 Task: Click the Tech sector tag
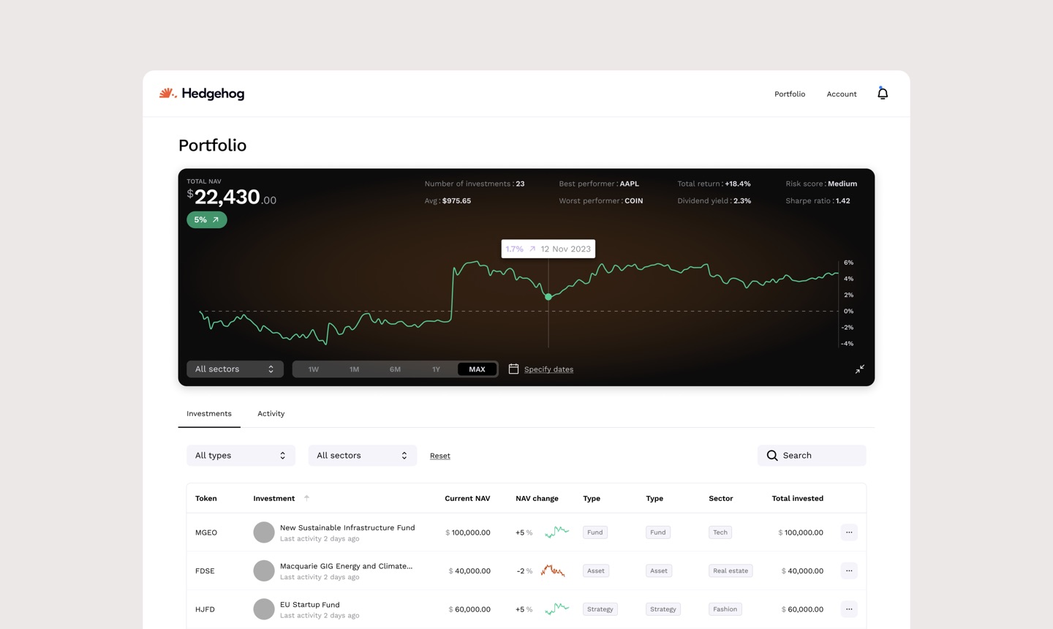pyautogui.click(x=720, y=532)
